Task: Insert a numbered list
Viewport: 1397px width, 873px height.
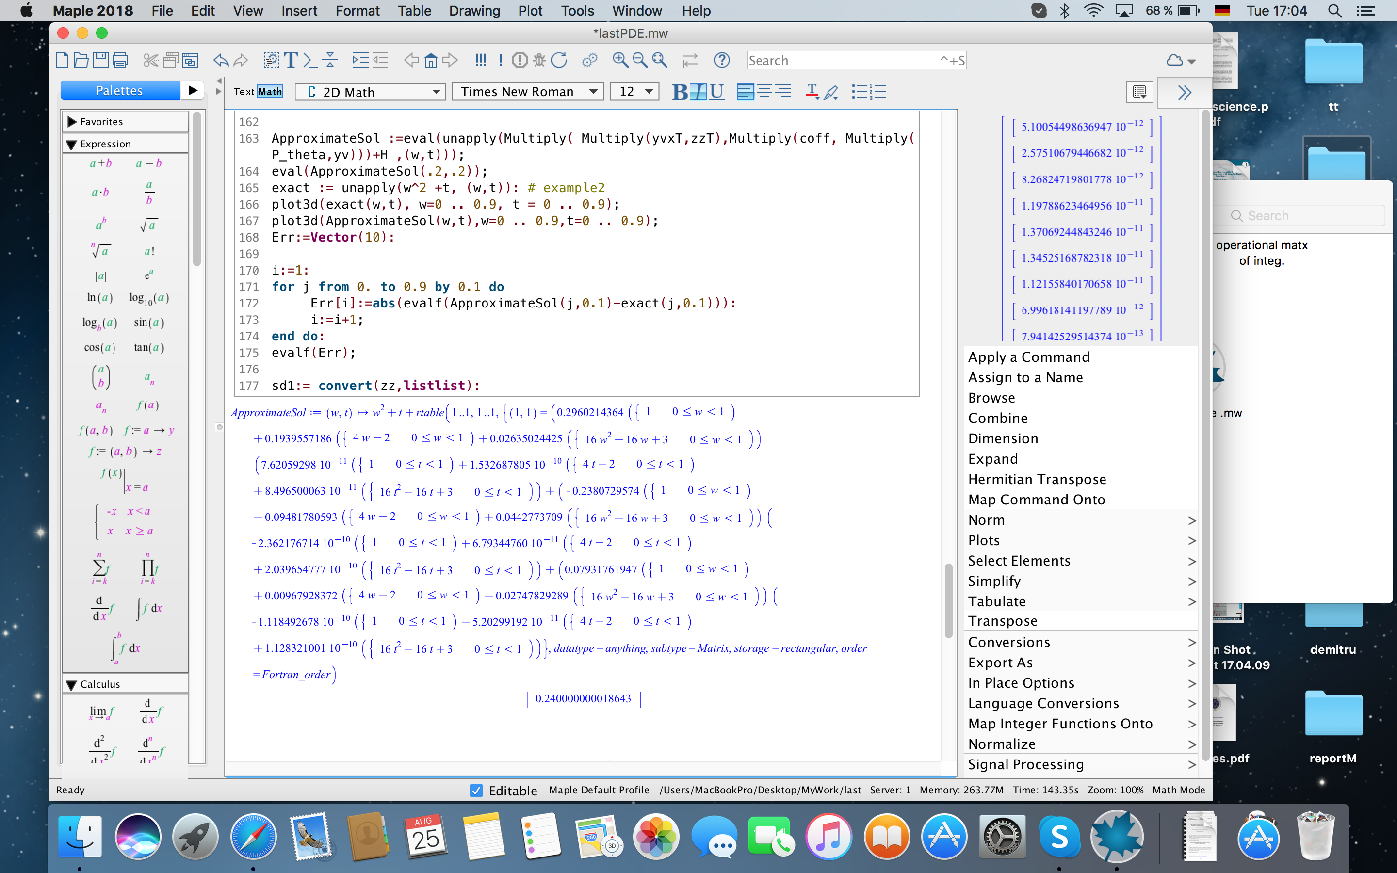Action: coord(878,92)
